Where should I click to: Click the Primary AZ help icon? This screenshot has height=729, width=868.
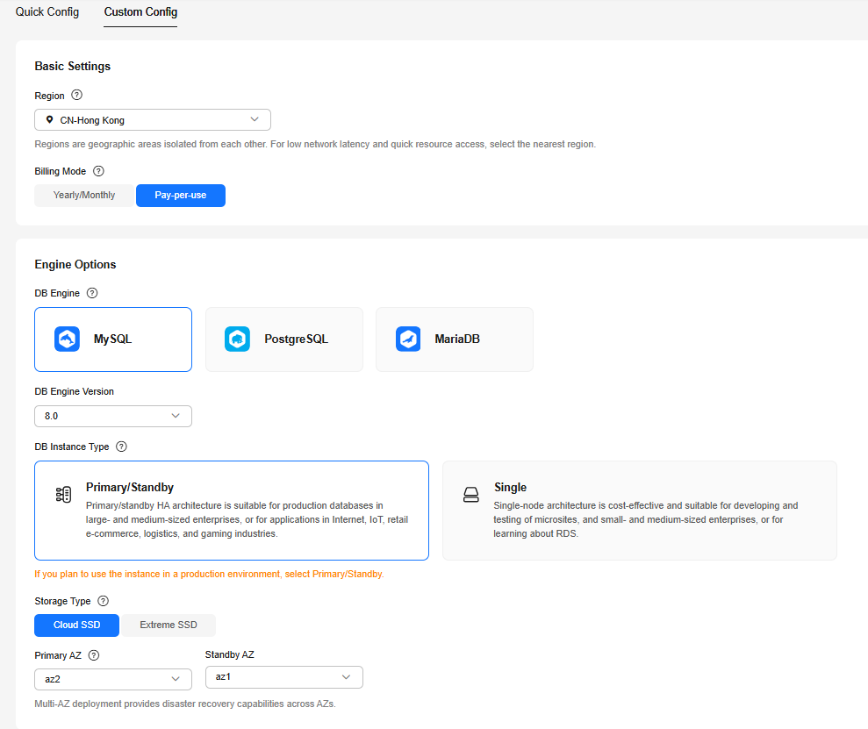point(94,655)
